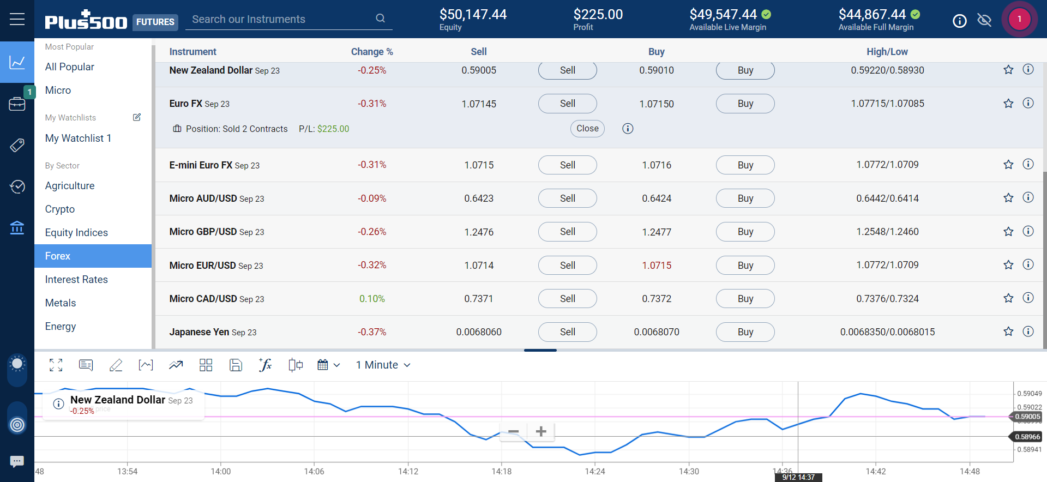
Task: Open the calendar date range dropdown
Action: tap(328, 365)
